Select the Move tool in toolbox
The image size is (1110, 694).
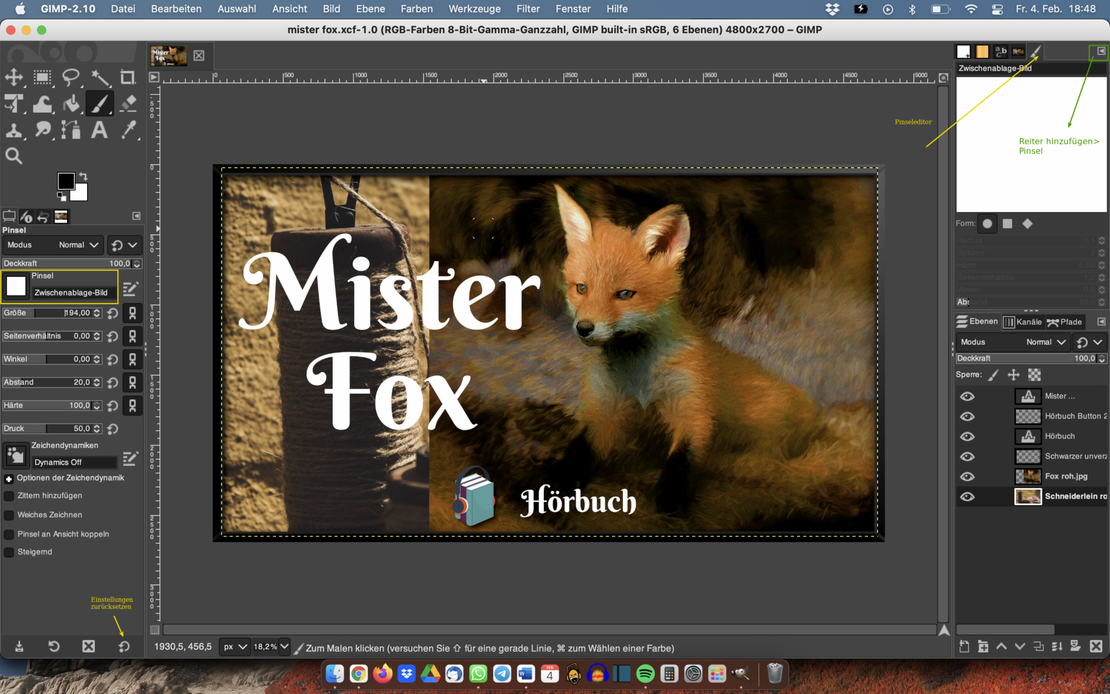14,77
